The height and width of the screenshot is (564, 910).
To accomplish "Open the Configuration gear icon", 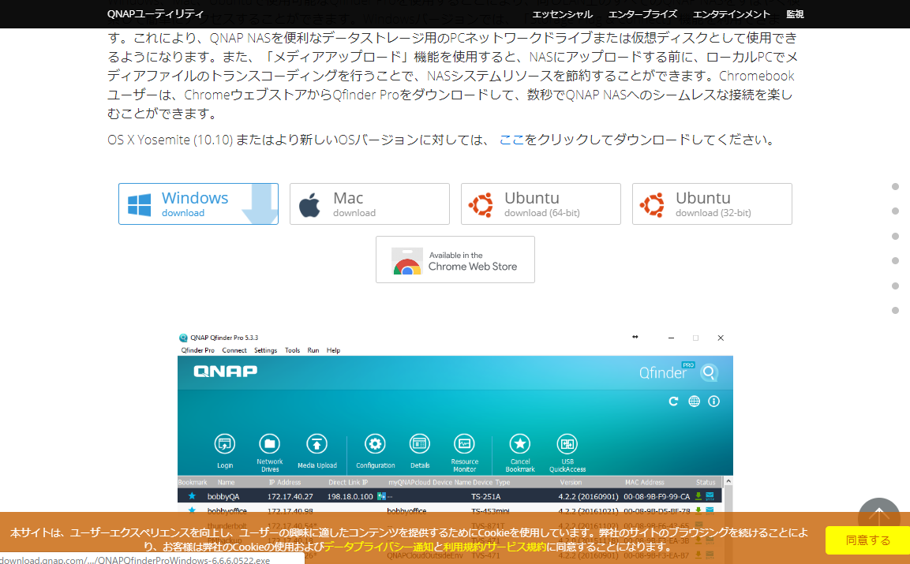I will (374, 444).
